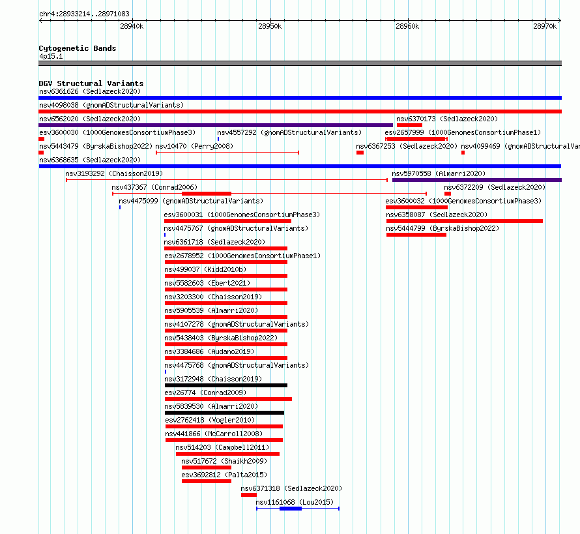Click the black bar under nsv3172948
Screen dimensions: 580x534
226,385
